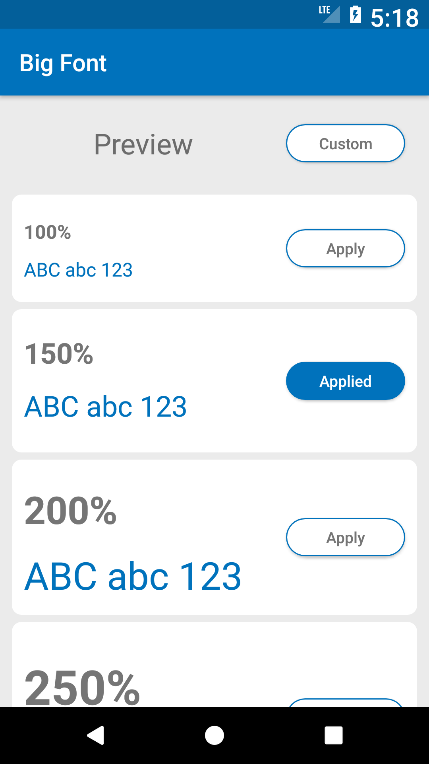
Task: Tap the Applied button for 150%
Action: click(346, 381)
